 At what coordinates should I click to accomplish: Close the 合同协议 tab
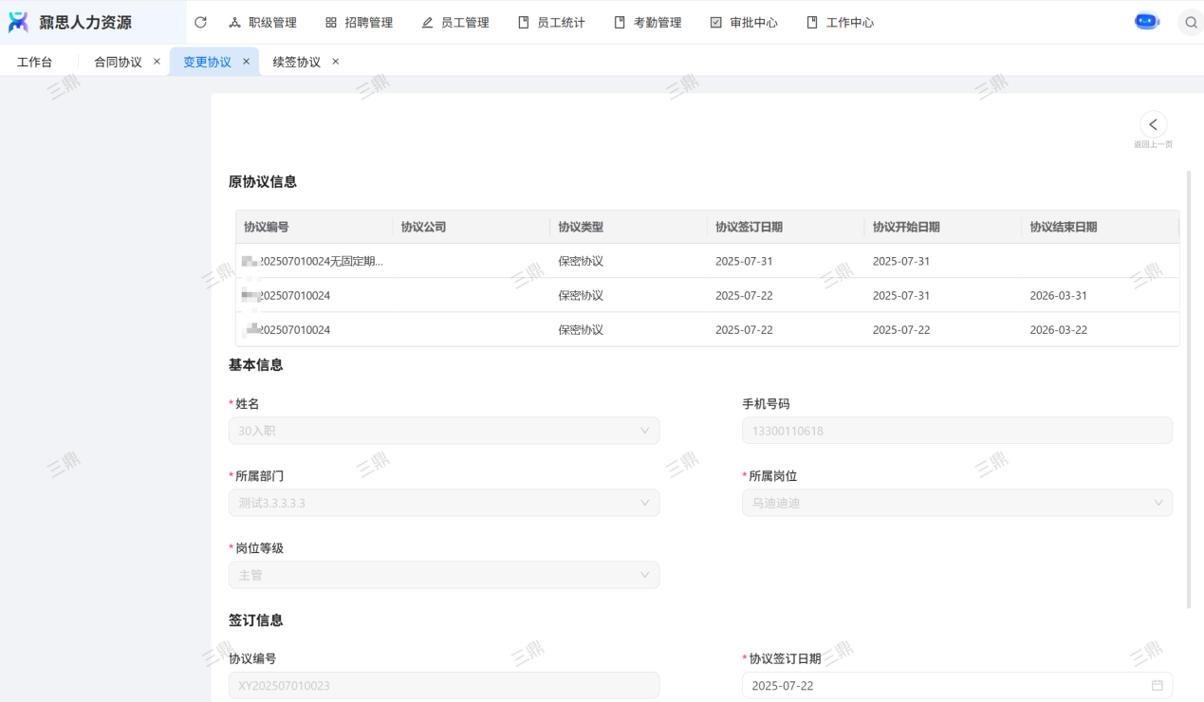point(157,62)
